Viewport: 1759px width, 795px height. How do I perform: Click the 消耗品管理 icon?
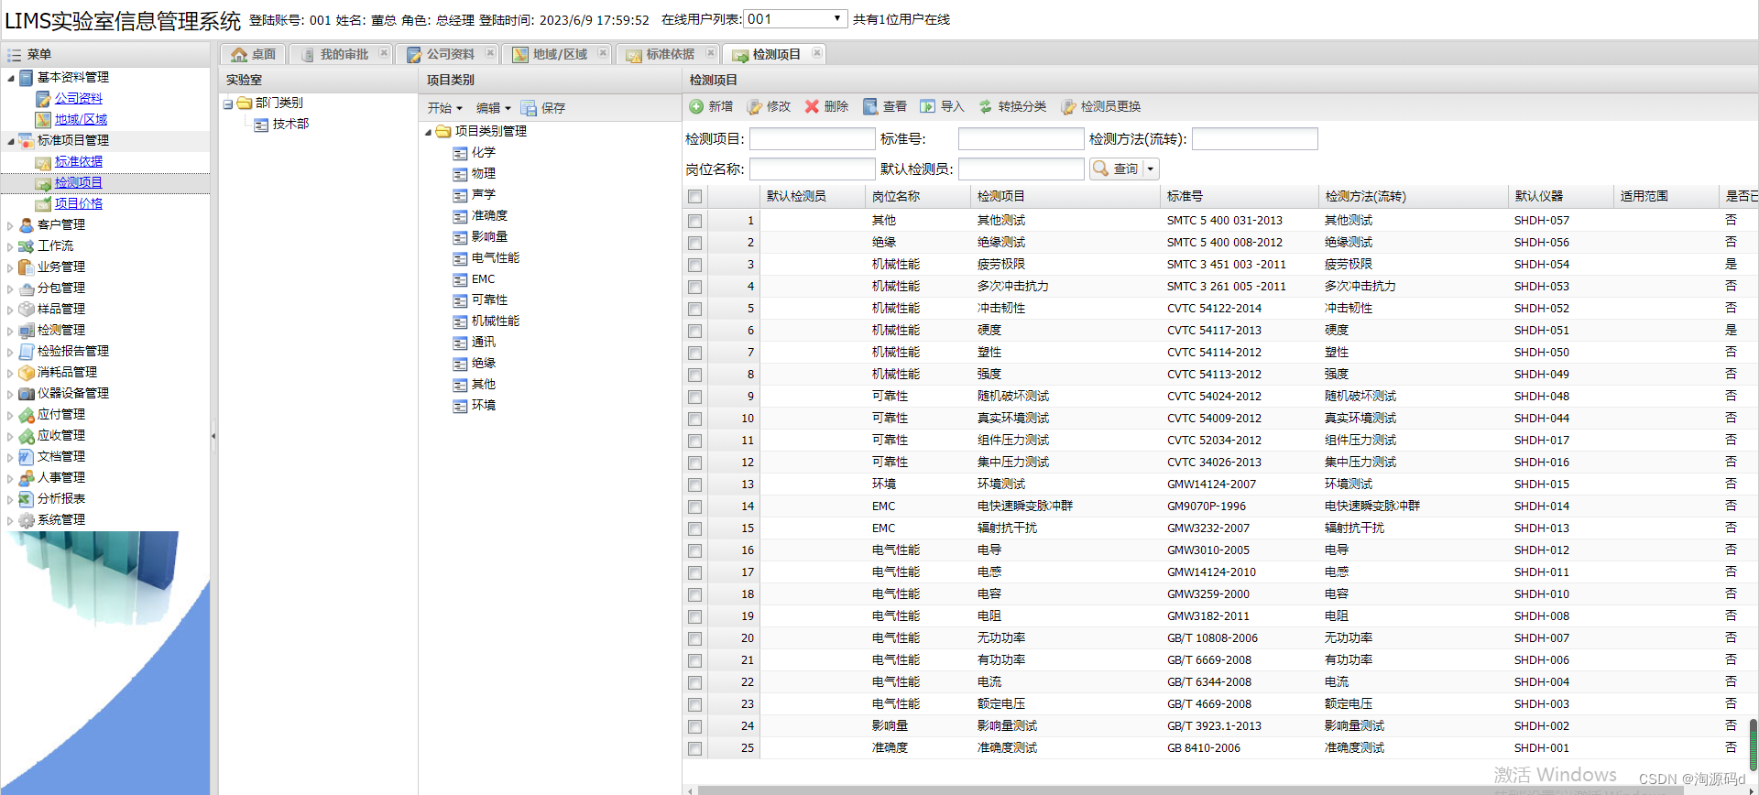pyautogui.click(x=27, y=373)
